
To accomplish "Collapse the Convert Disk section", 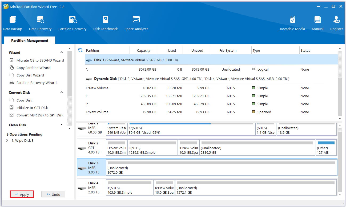I will pos(62,92).
